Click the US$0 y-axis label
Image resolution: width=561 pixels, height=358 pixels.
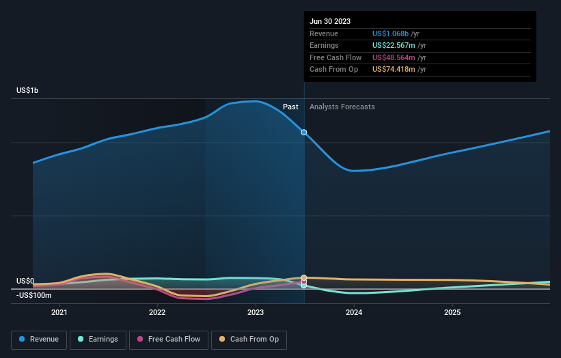point(25,281)
